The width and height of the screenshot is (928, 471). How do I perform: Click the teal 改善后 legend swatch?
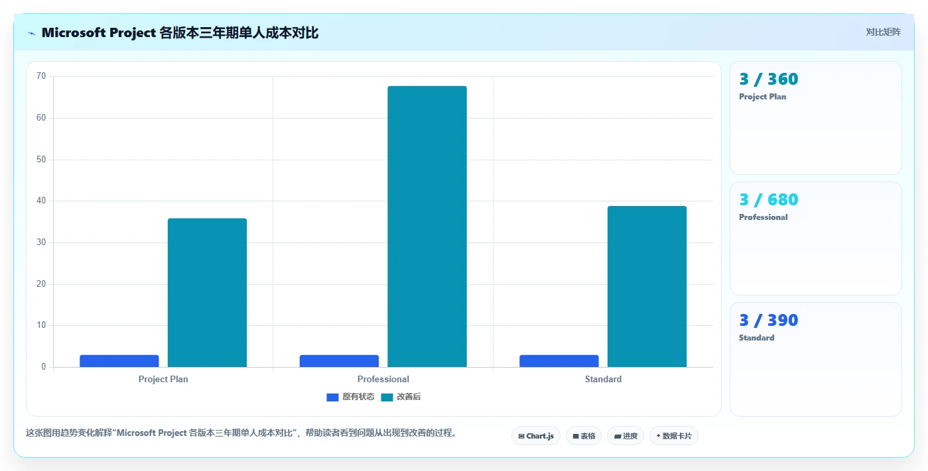(x=387, y=397)
